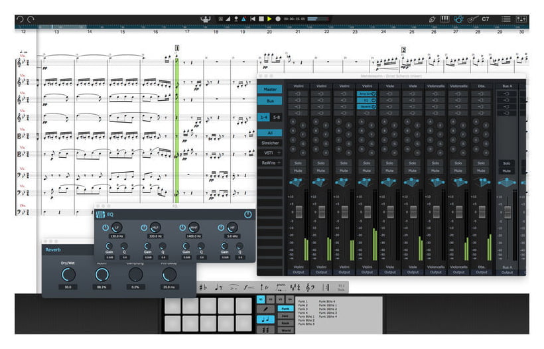Open the Output selector under the first Violini channel

click(x=299, y=272)
